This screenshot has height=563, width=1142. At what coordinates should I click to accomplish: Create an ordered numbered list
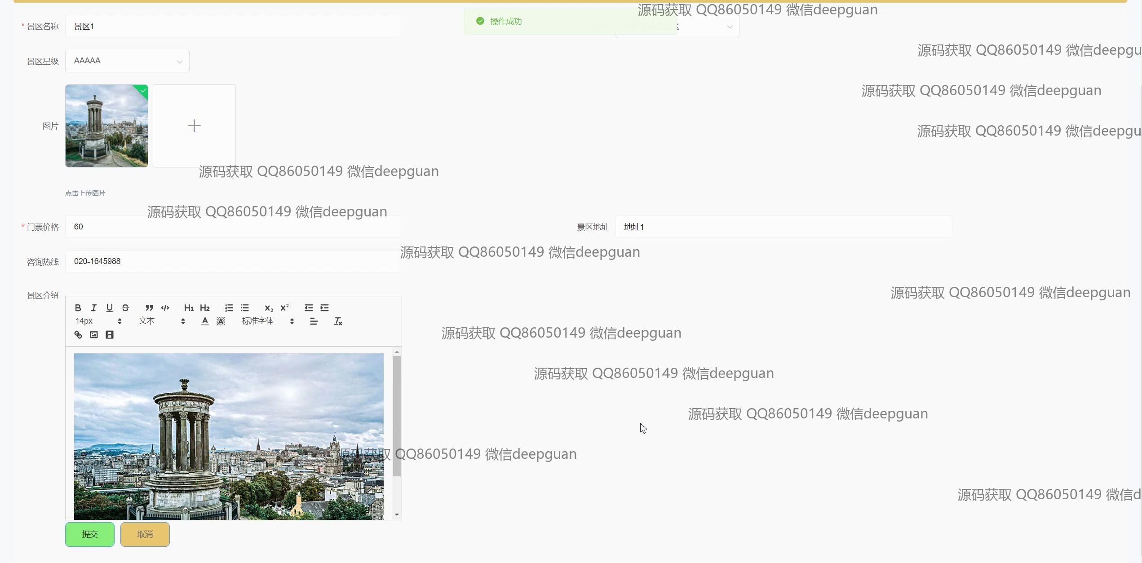click(x=229, y=308)
